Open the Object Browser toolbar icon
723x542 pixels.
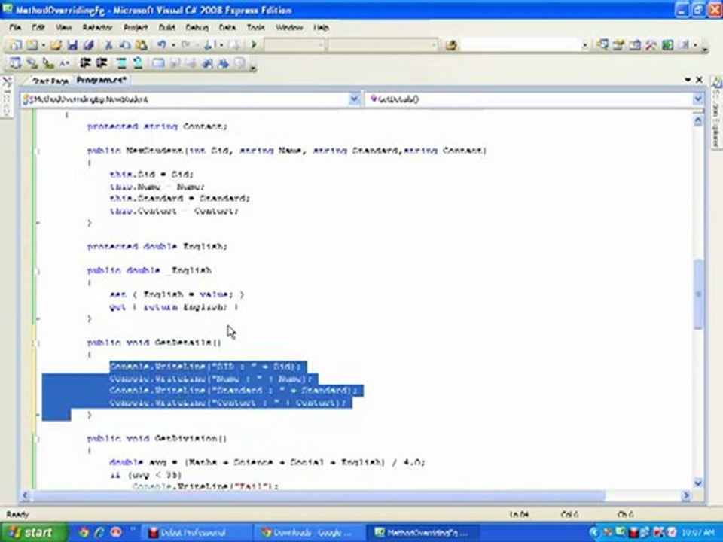pyautogui.click(x=635, y=44)
